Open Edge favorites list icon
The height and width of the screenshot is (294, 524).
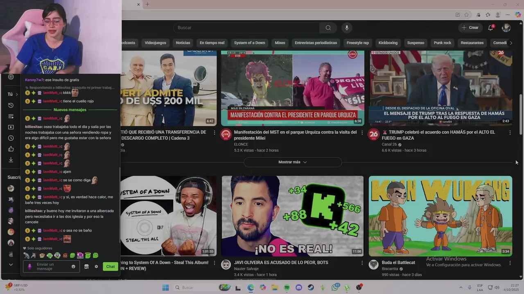coord(488,15)
